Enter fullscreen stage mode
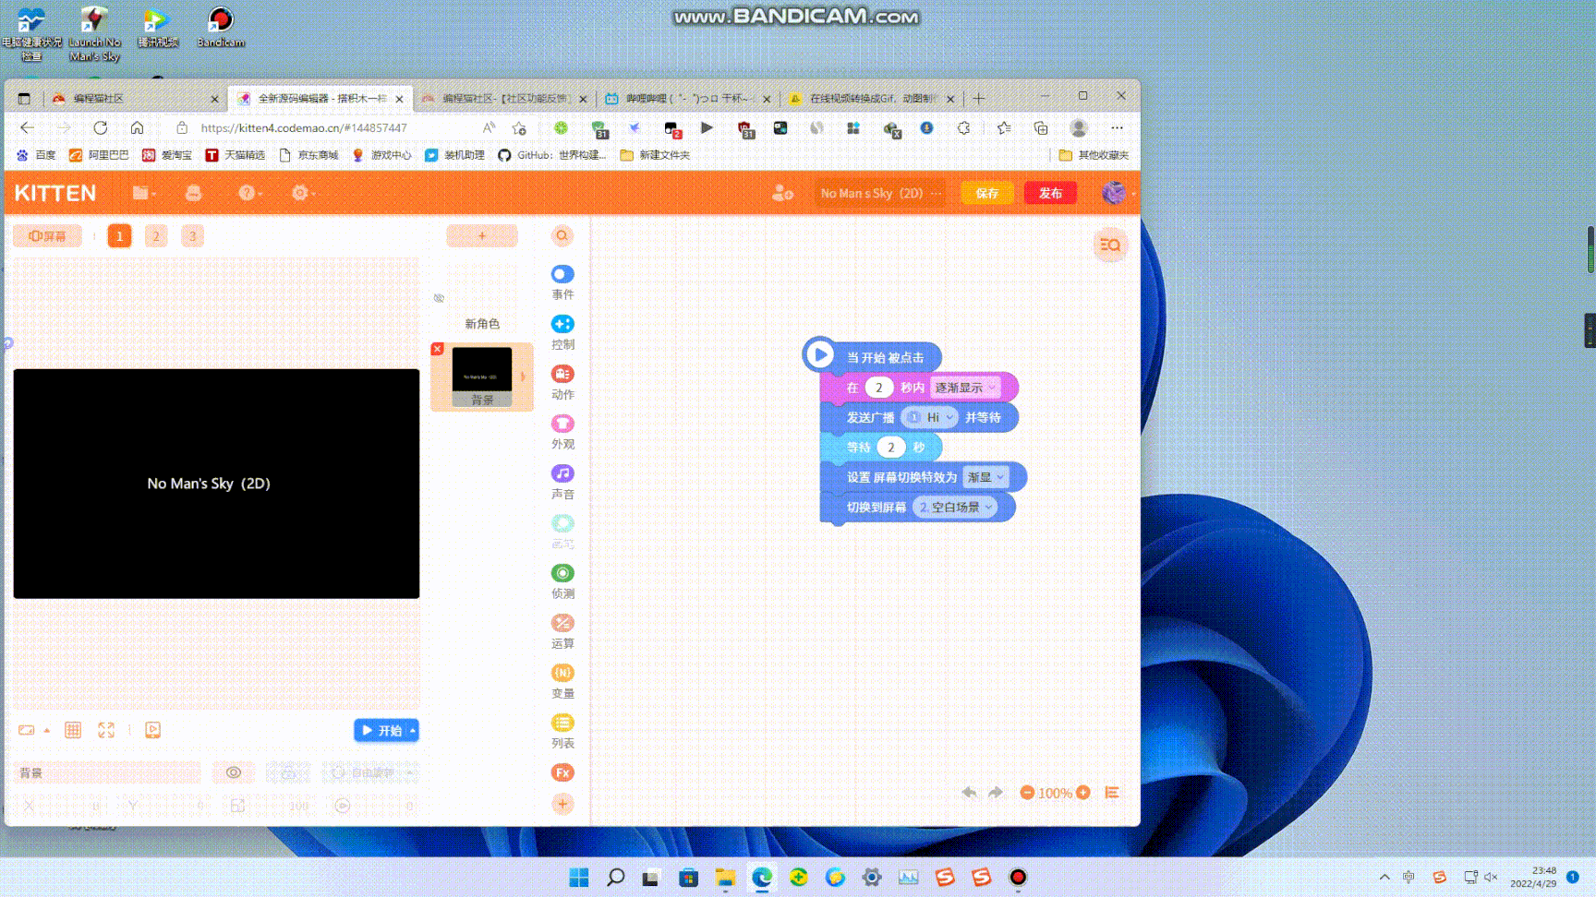1596x897 pixels. [x=106, y=730]
